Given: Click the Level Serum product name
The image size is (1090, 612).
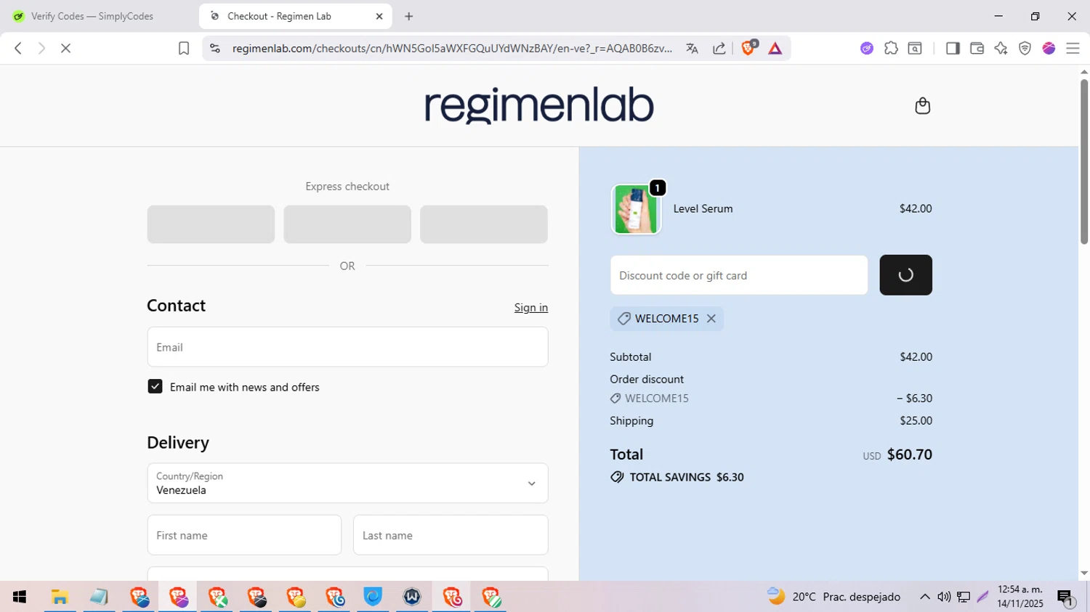Looking at the screenshot, I should [703, 208].
